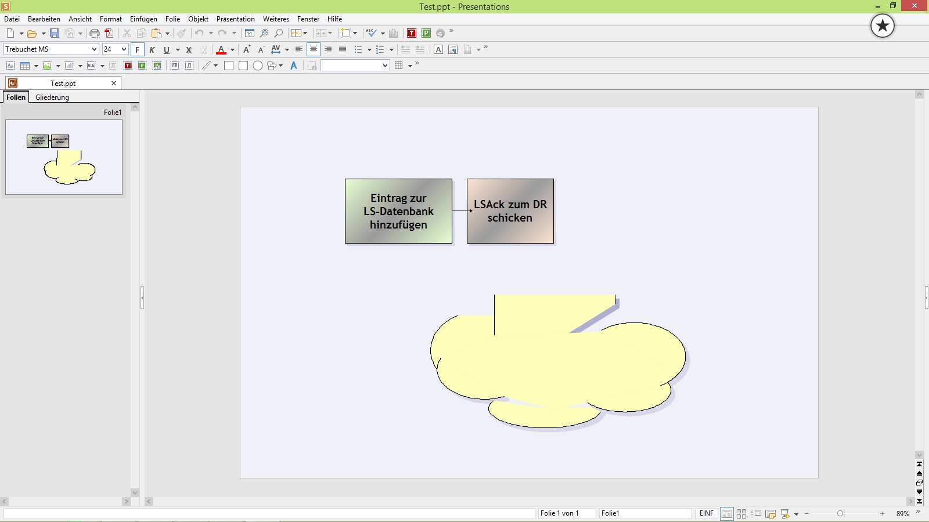This screenshot has height=522, width=929.
Task: Click the zoom in plus button
Action: (x=882, y=514)
